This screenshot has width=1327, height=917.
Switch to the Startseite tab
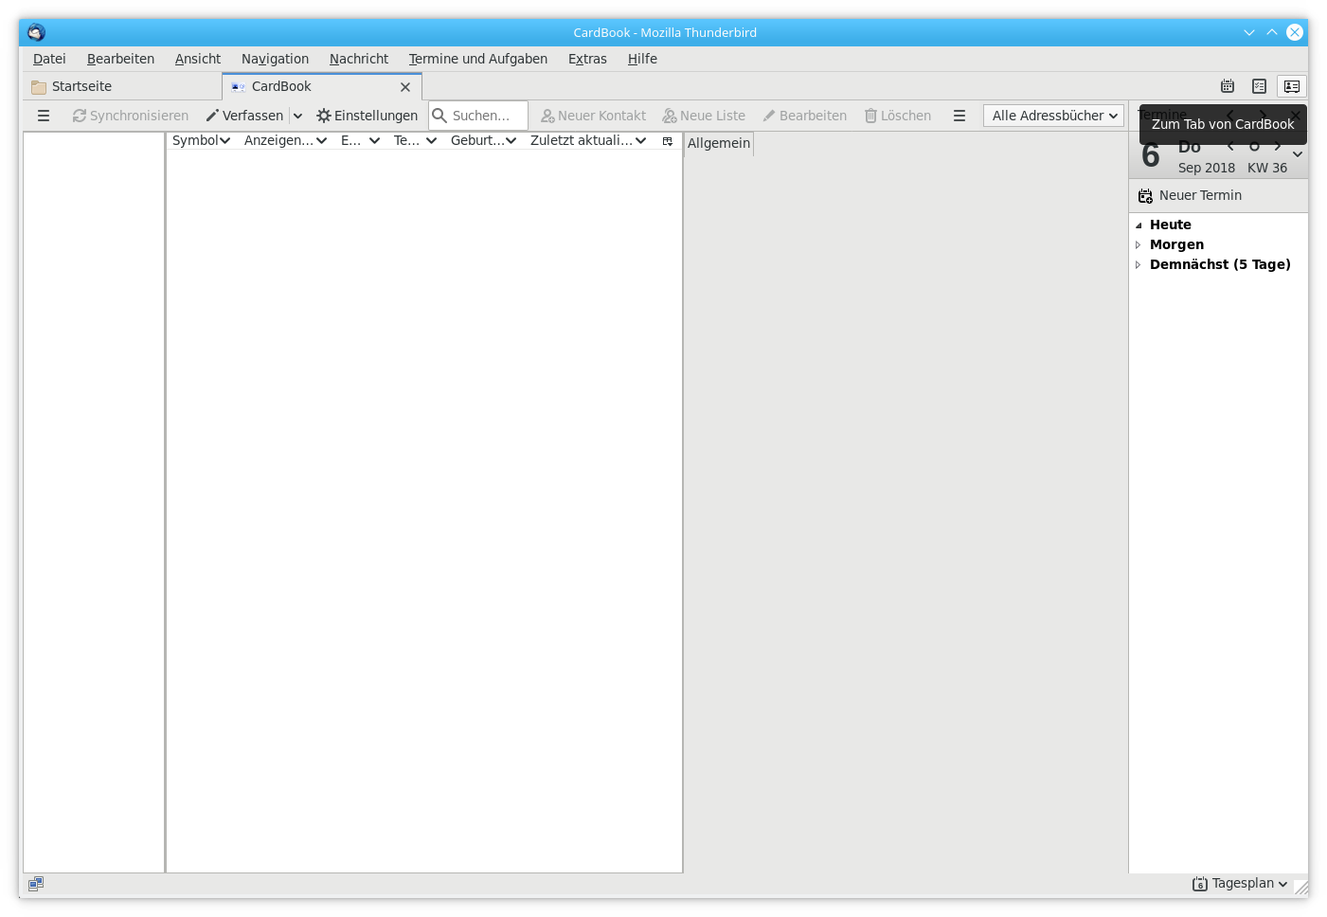point(81,86)
